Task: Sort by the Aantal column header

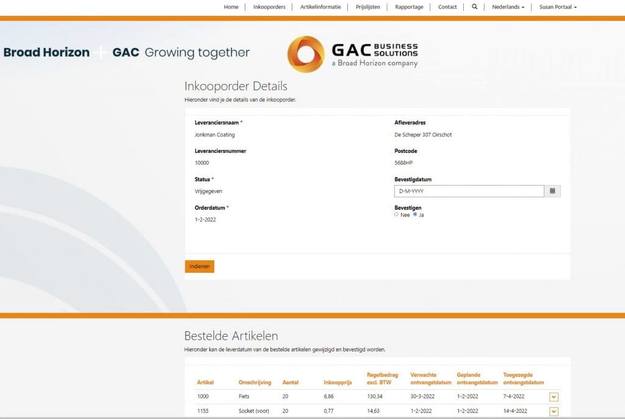Action: click(x=290, y=382)
